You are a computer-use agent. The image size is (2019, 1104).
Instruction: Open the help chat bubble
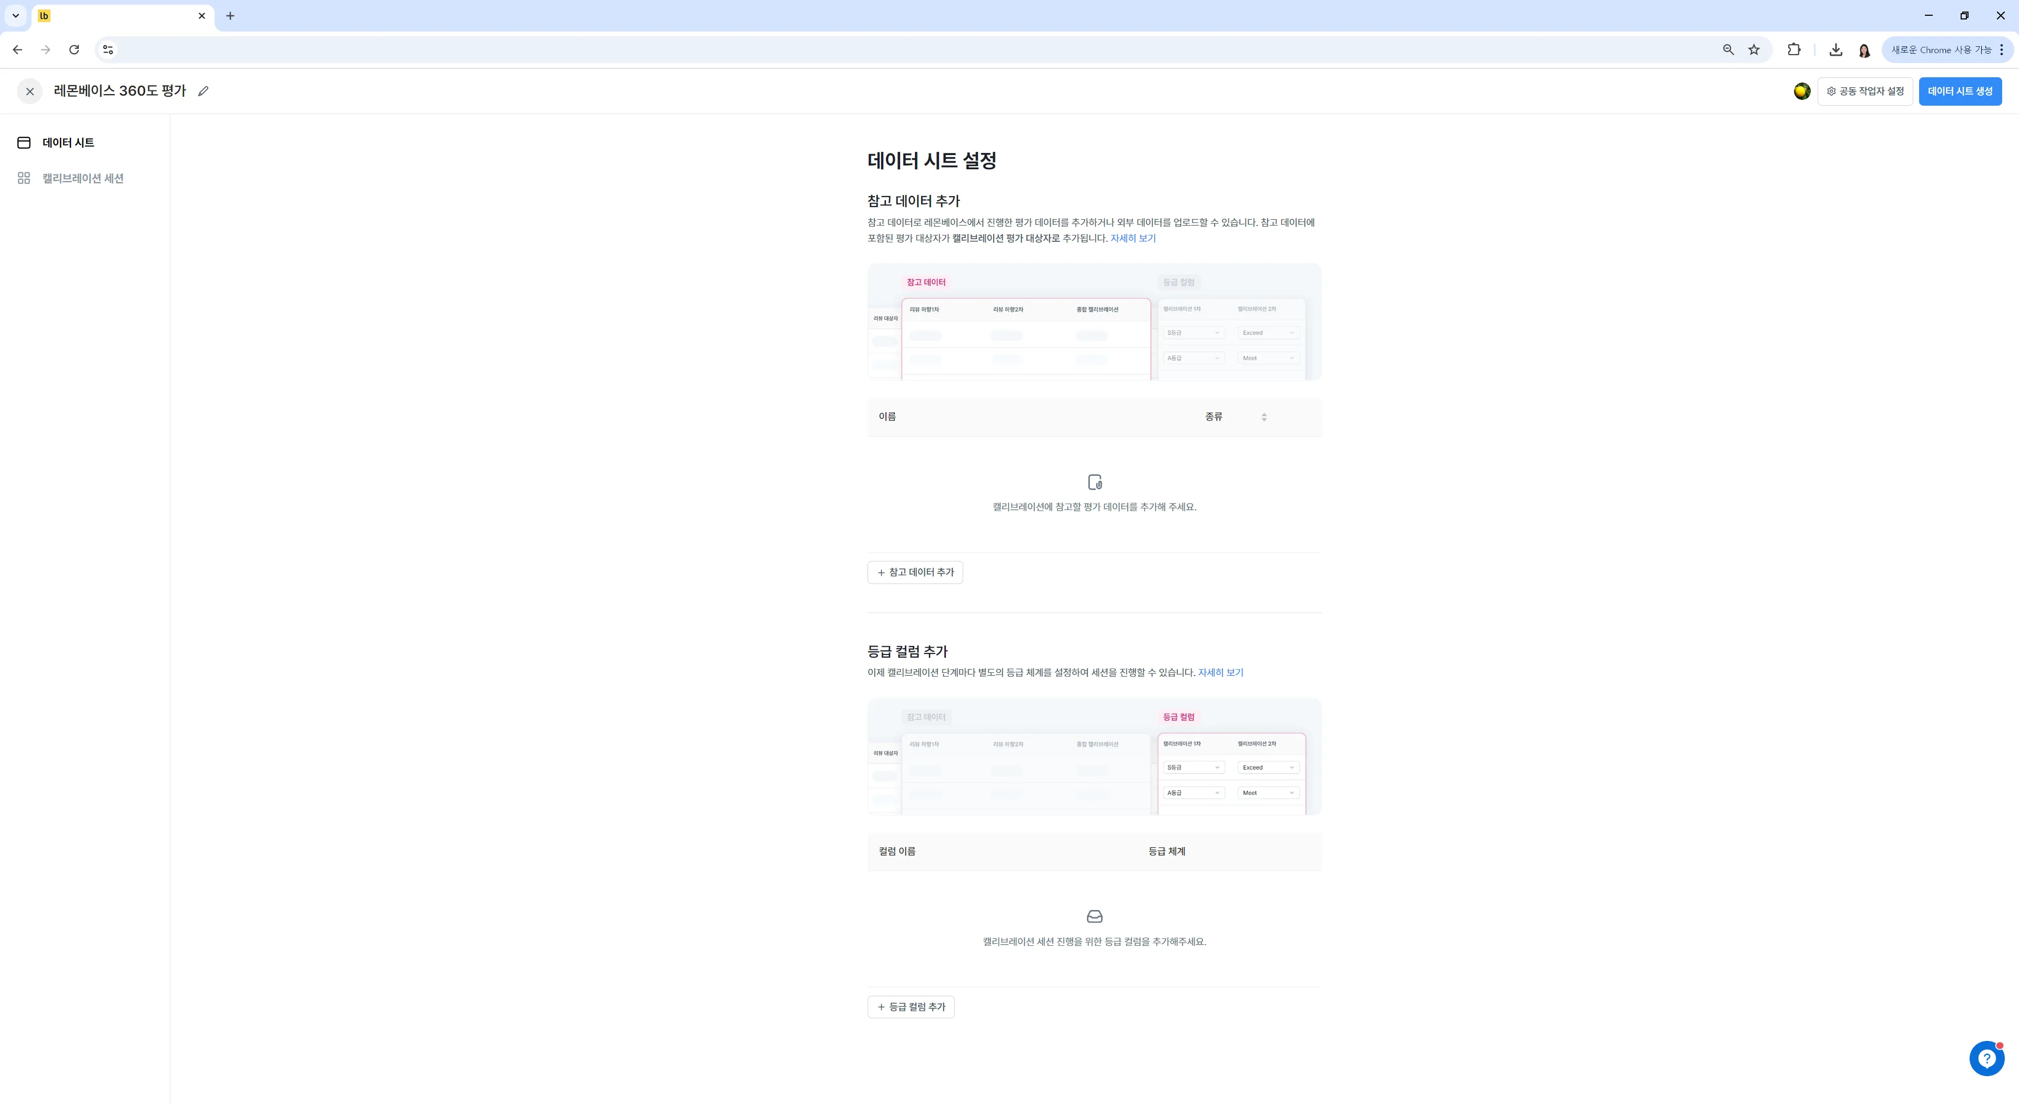(1986, 1059)
